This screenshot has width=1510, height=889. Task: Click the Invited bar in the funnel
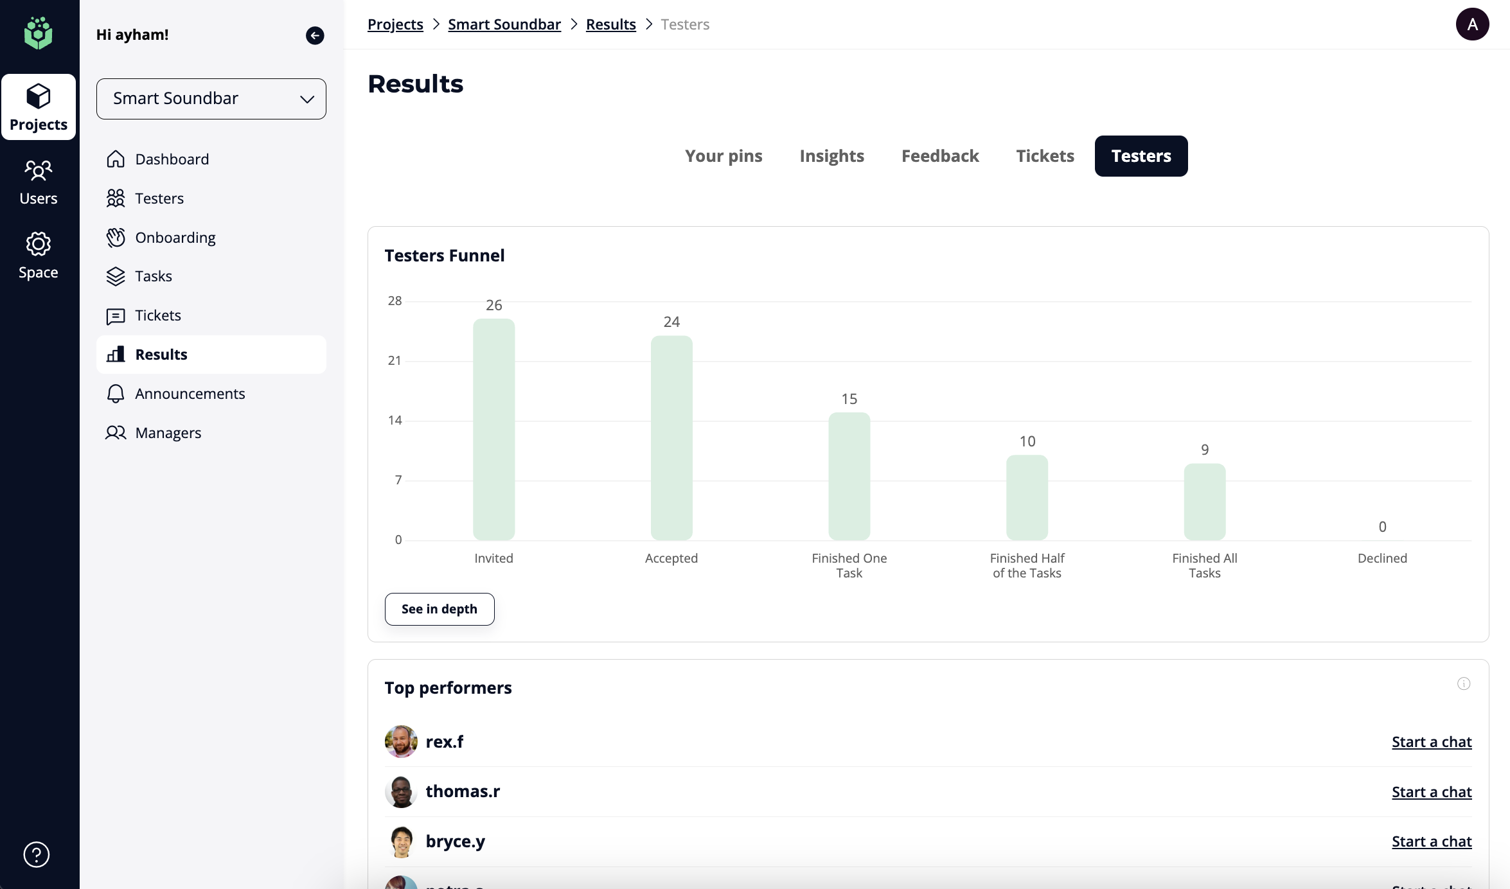click(x=493, y=429)
